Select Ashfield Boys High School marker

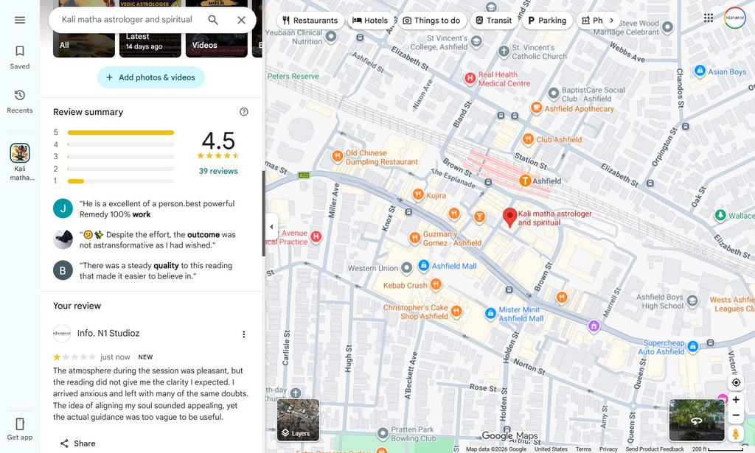click(692, 301)
